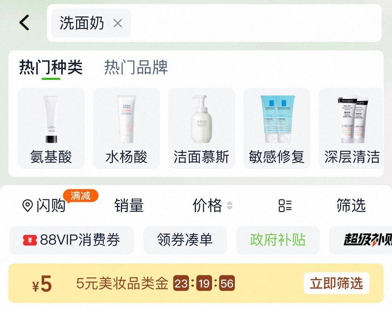Click inside the search input field

click(x=255, y=23)
